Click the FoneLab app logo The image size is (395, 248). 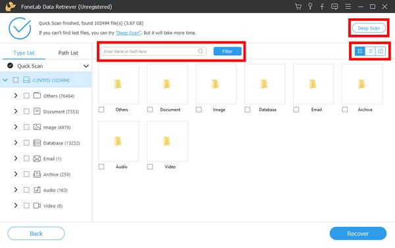(11, 7)
